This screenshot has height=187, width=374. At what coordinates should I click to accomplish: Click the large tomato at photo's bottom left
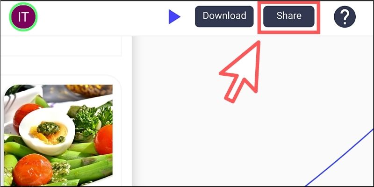click(33, 170)
